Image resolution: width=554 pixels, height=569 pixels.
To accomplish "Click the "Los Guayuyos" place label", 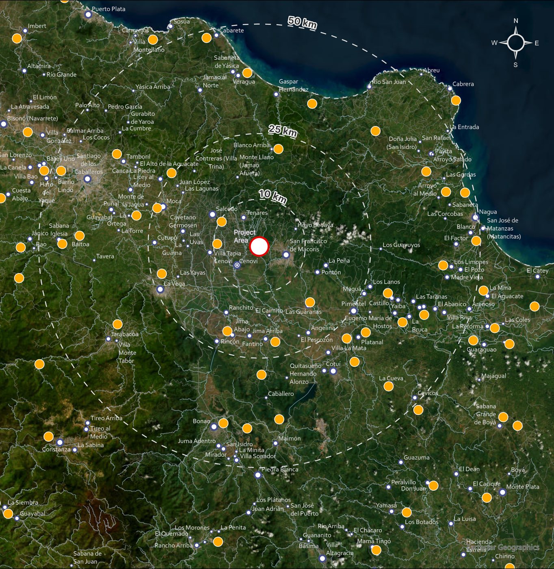I will click(x=401, y=245).
